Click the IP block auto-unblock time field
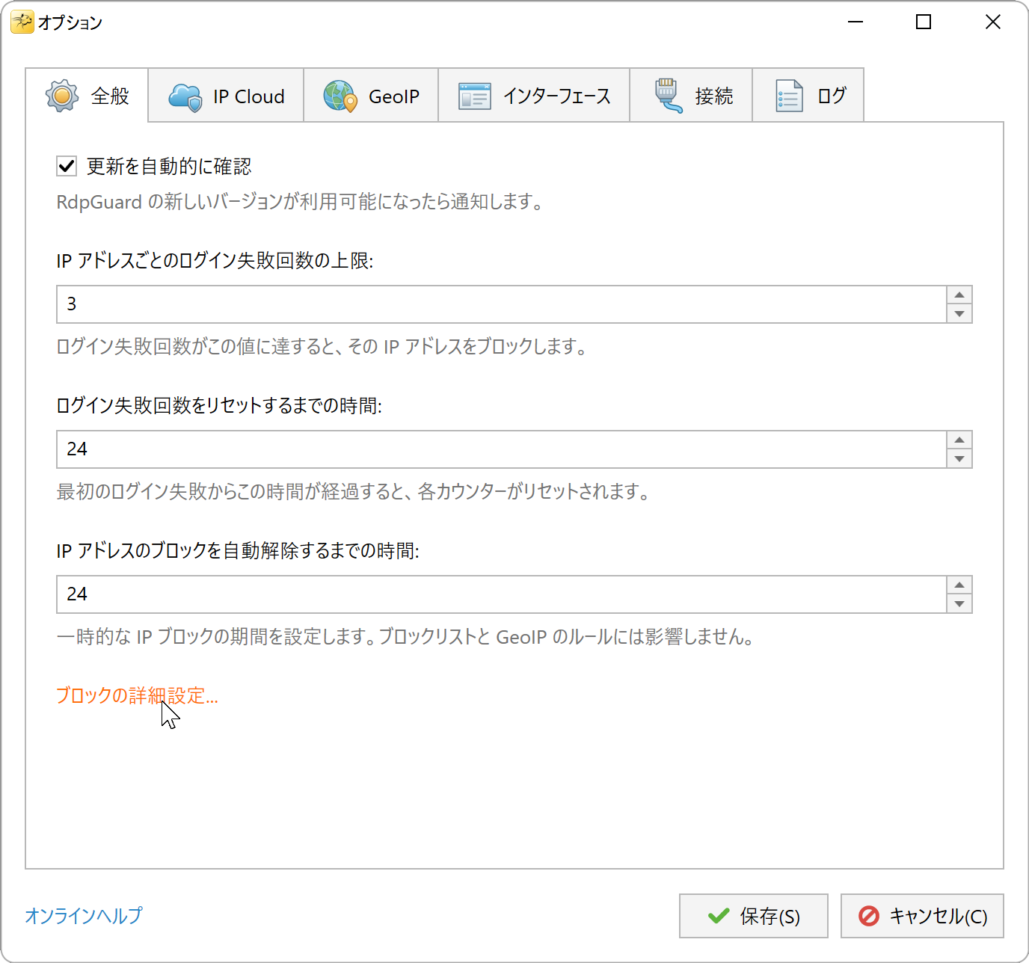Screen dimensions: 1029x963 click(x=502, y=594)
